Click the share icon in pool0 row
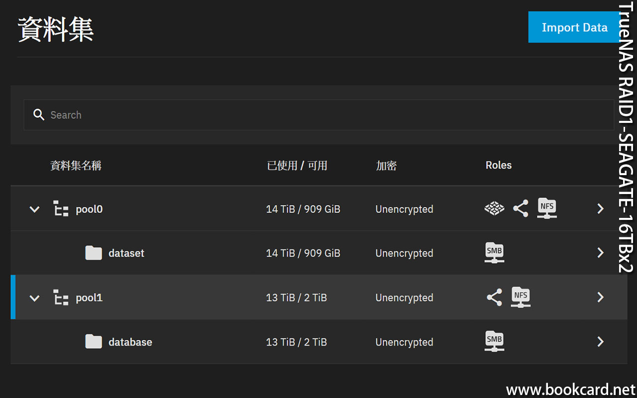 [x=521, y=208]
